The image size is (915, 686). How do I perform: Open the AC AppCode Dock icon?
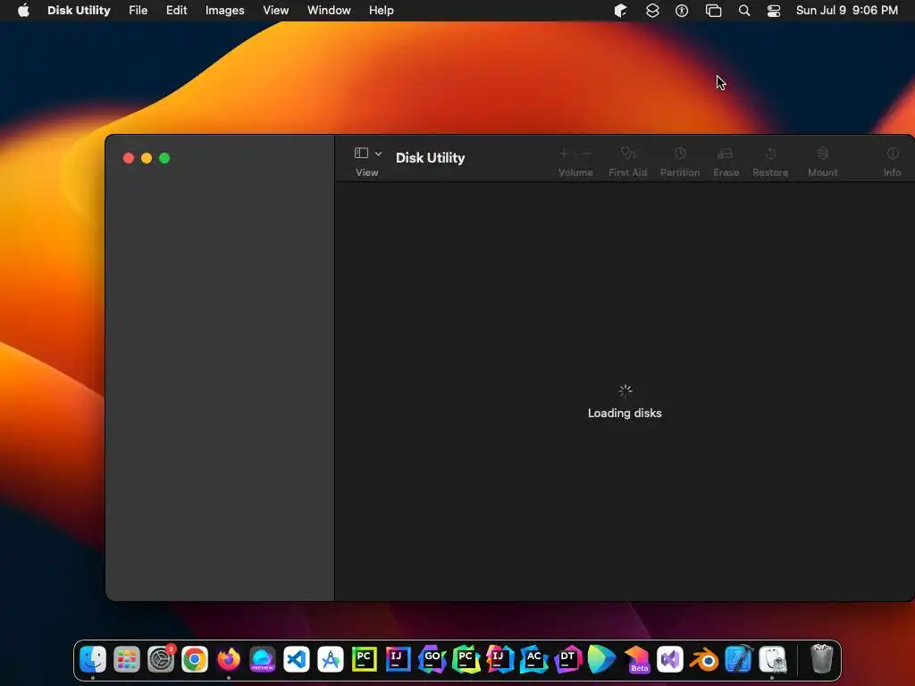(533, 660)
